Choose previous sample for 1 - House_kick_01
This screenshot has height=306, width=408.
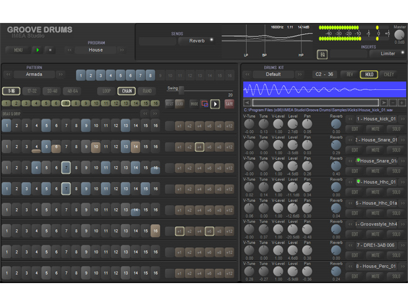(350, 119)
